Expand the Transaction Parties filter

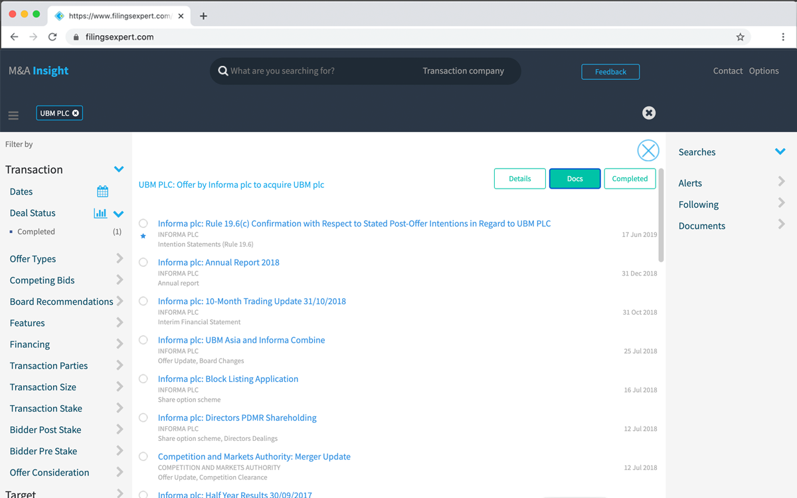tap(120, 365)
